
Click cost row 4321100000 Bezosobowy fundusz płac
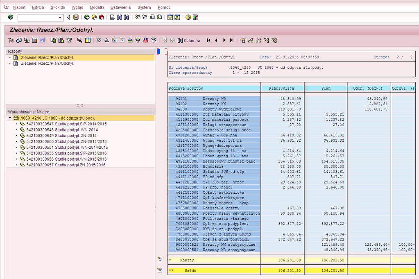pyautogui.click(x=214, y=161)
